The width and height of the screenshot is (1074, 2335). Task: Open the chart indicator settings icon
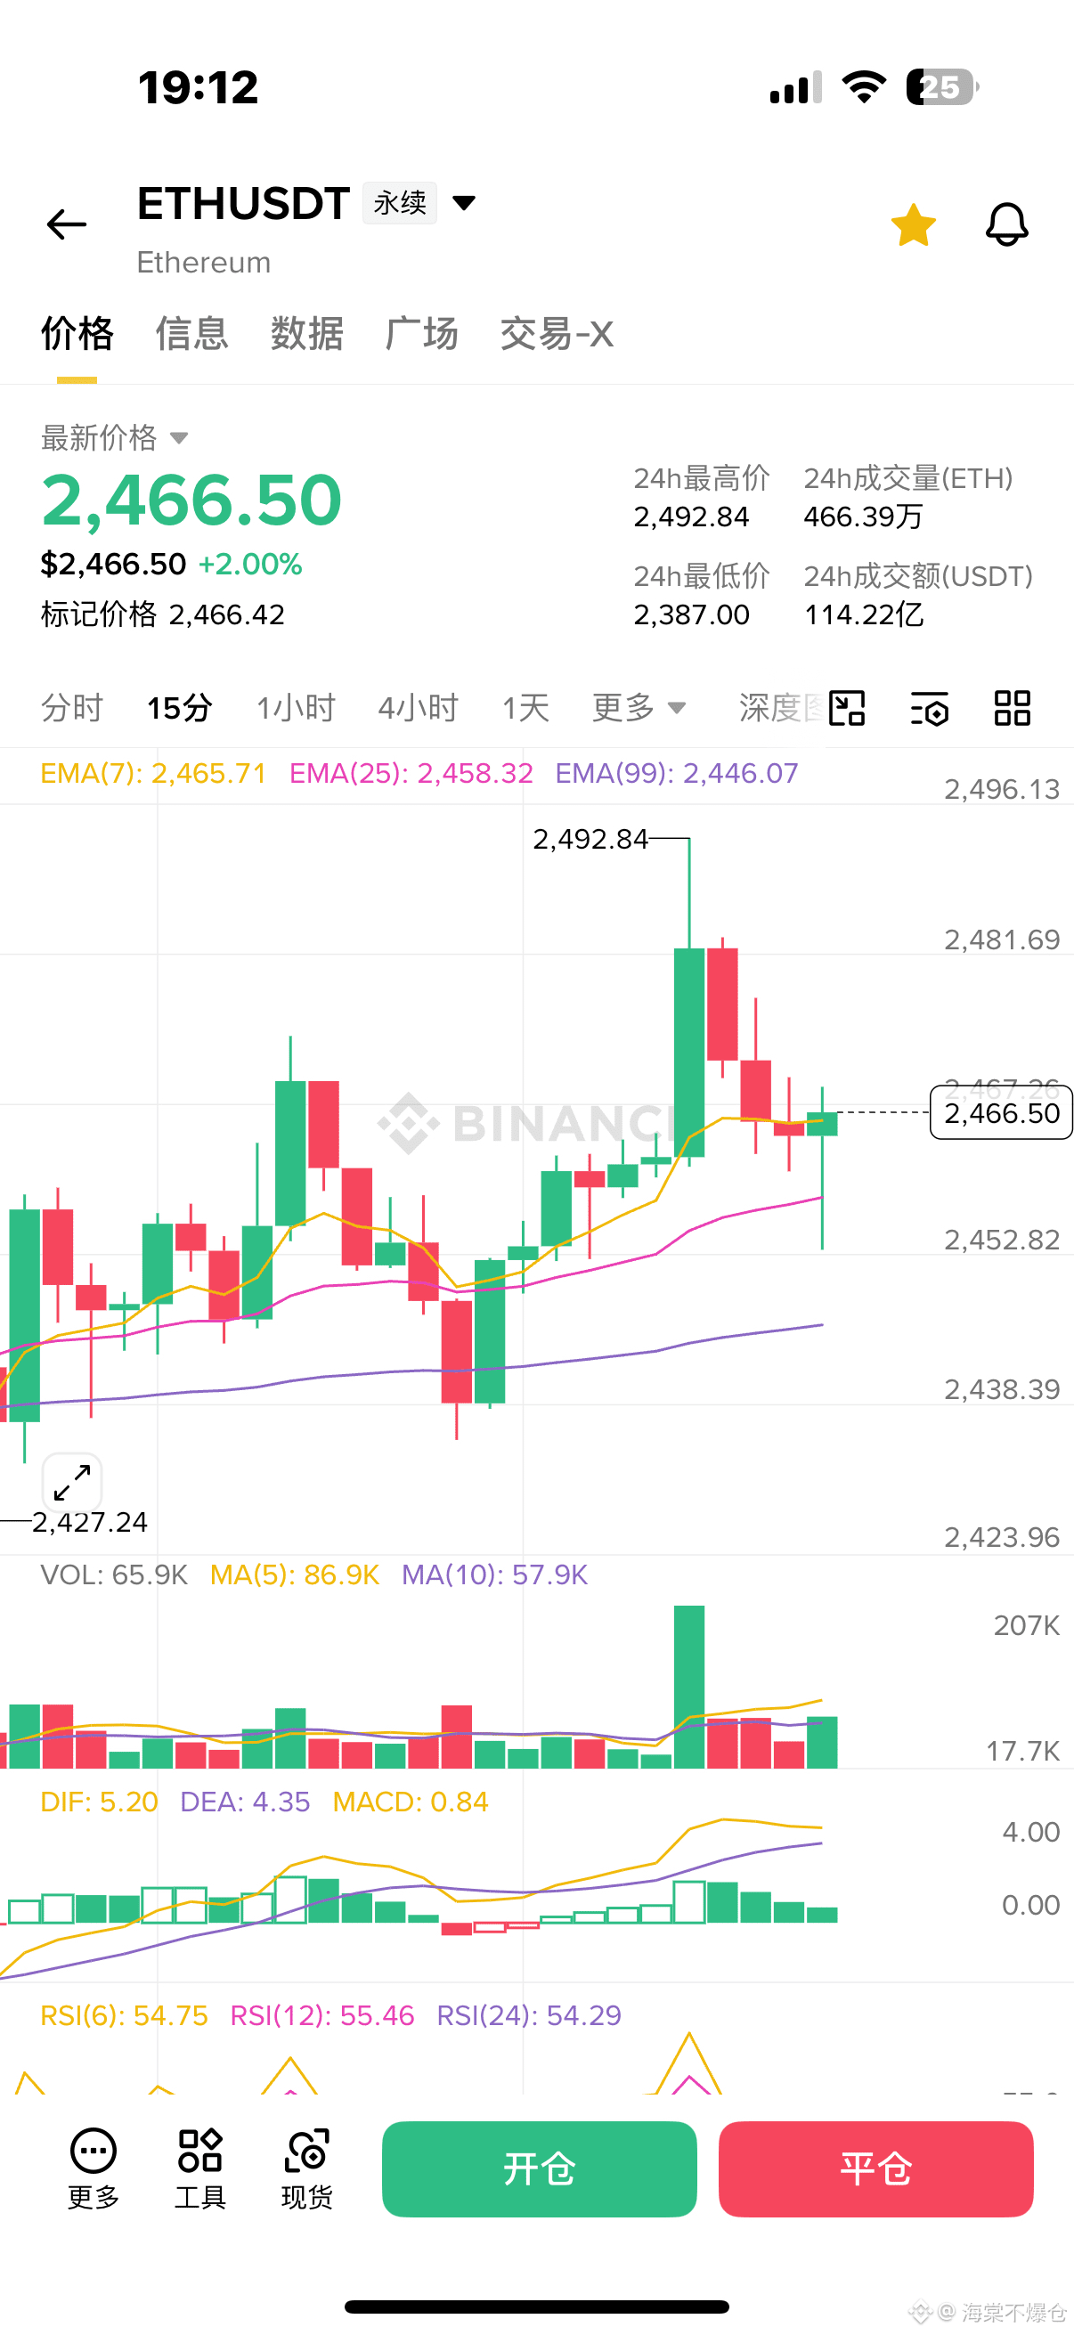click(x=930, y=708)
